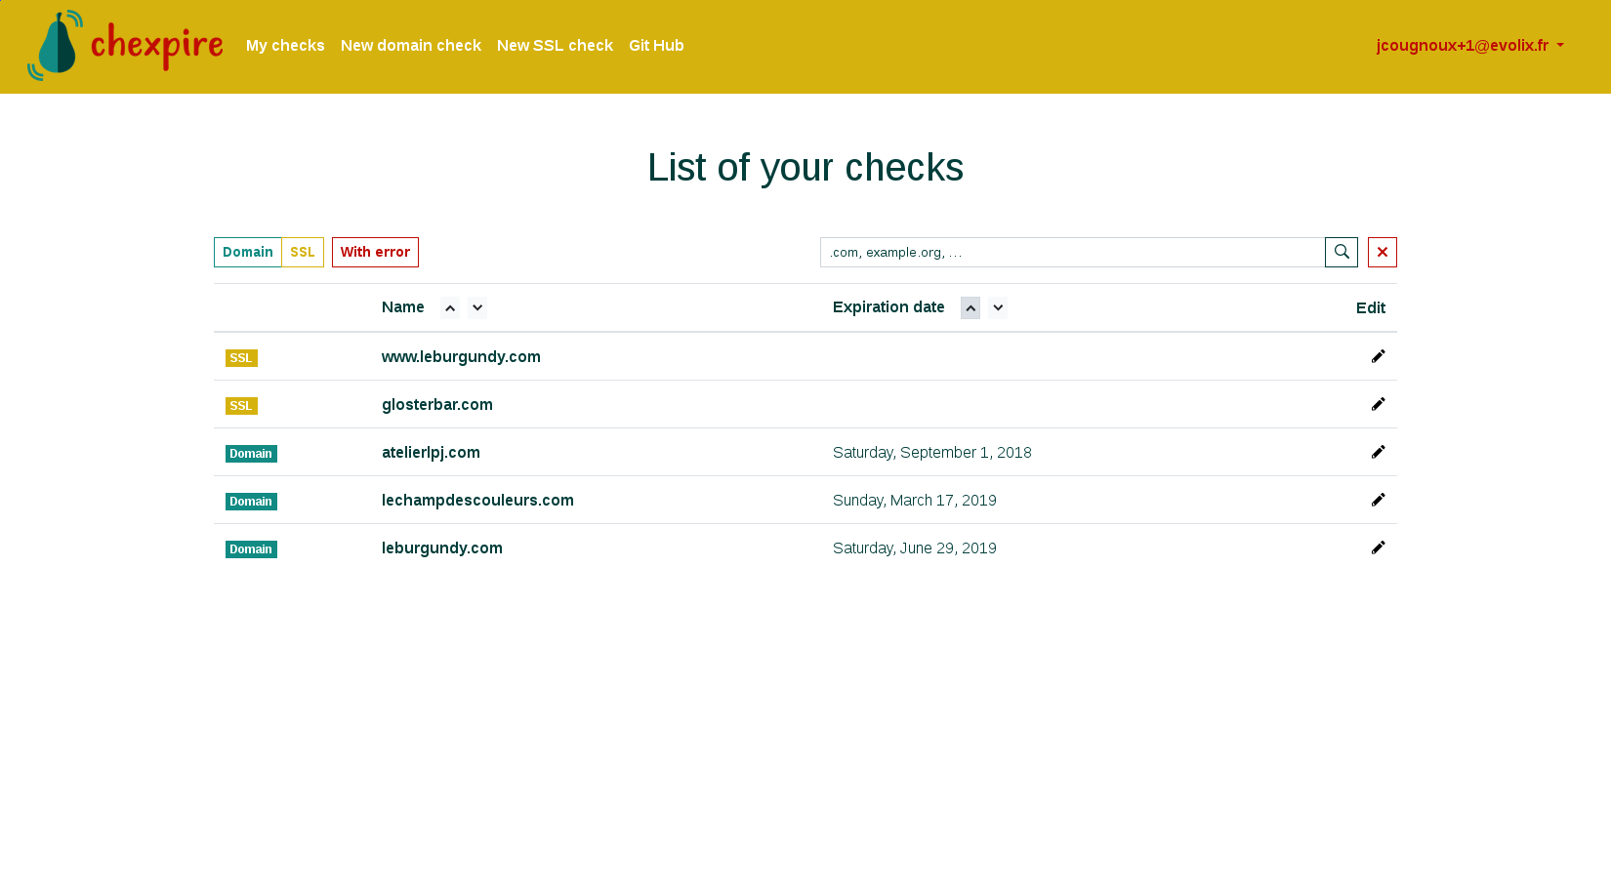Image resolution: width=1611 pixels, height=892 pixels.
Task: Open the jcougnoux+1@evolix.fr account dropdown
Action: [x=1468, y=45]
